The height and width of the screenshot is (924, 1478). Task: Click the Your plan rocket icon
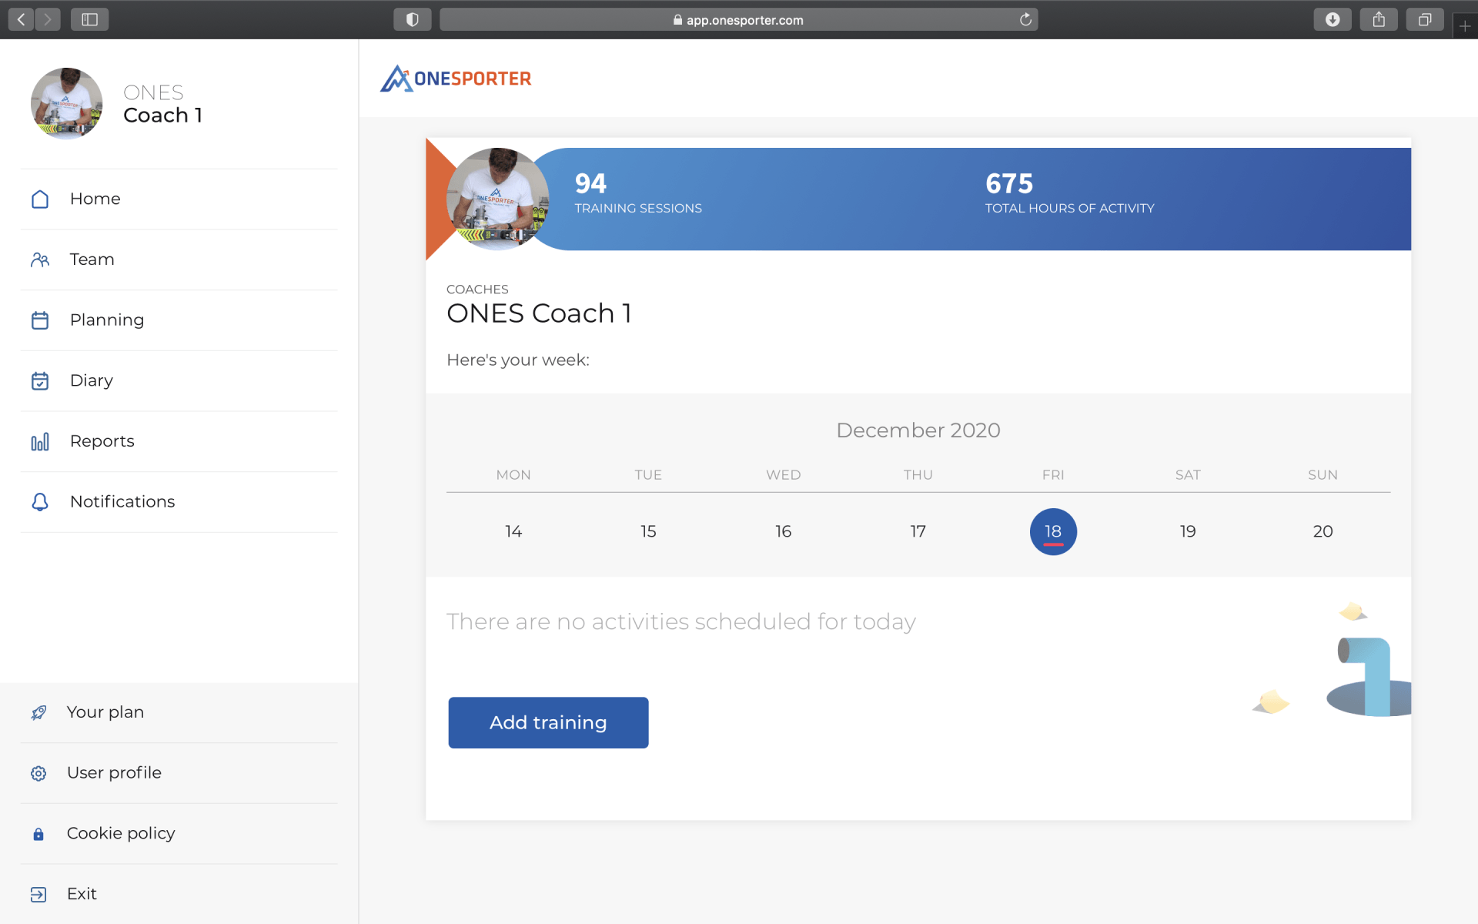click(38, 712)
